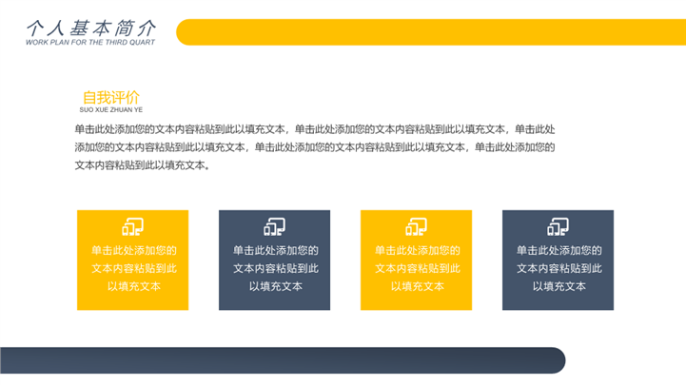Click the SUO XUE ZHUAN YE caption
Image resolution: width=686 pixels, height=385 pixels.
[110, 110]
